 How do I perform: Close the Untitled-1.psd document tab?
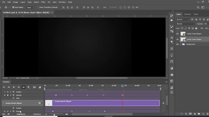click(x=52, y=12)
